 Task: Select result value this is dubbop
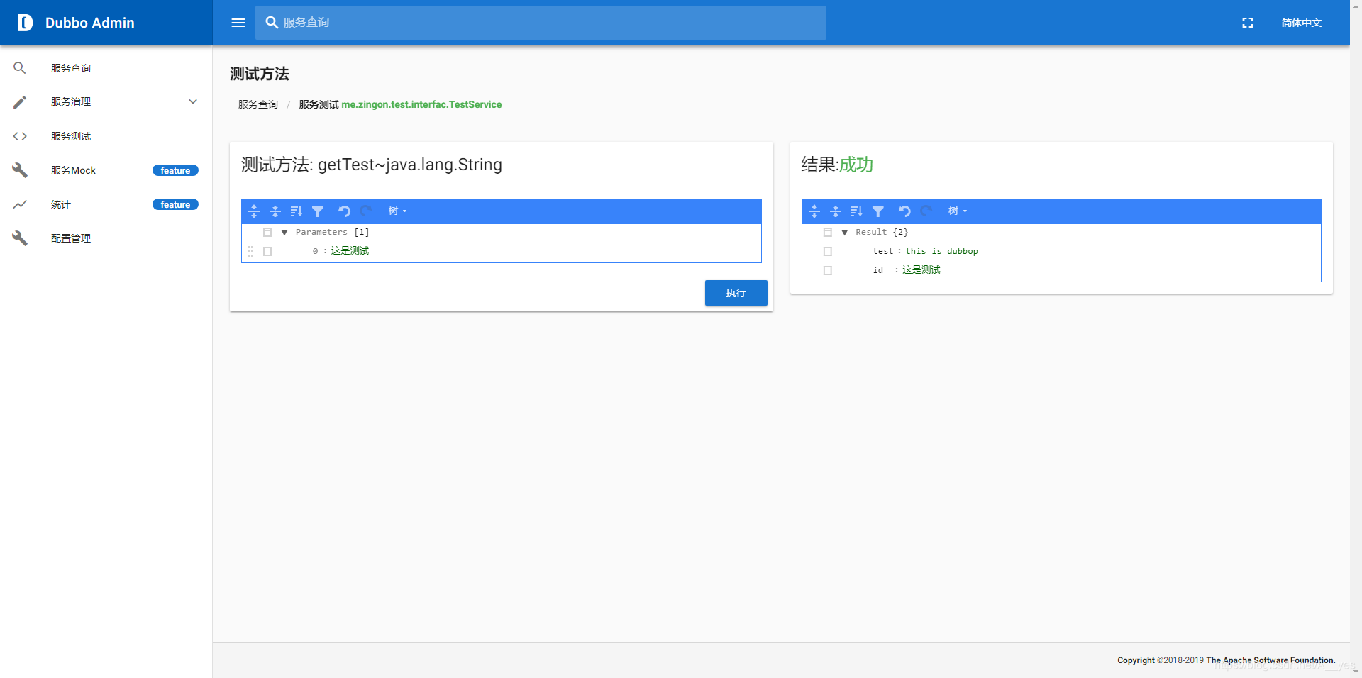pyautogui.click(x=941, y=251)
